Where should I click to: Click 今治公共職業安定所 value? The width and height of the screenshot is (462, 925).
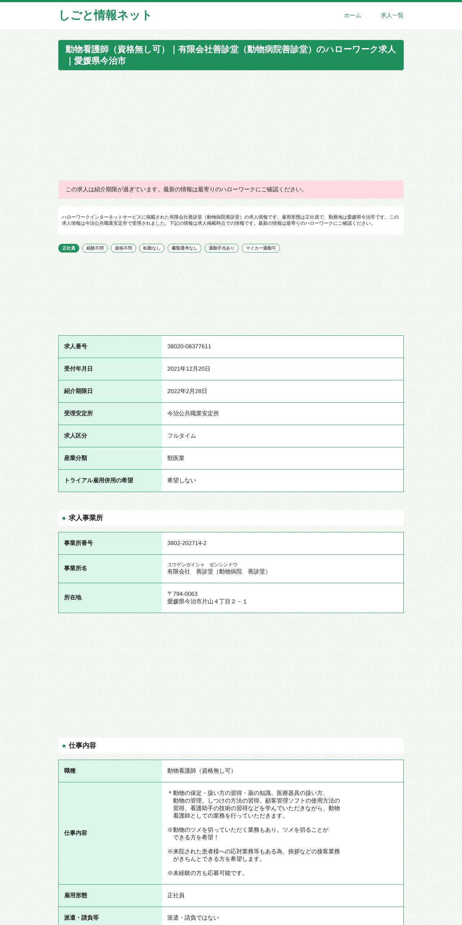pyautogui.click(x=193, y=414)
